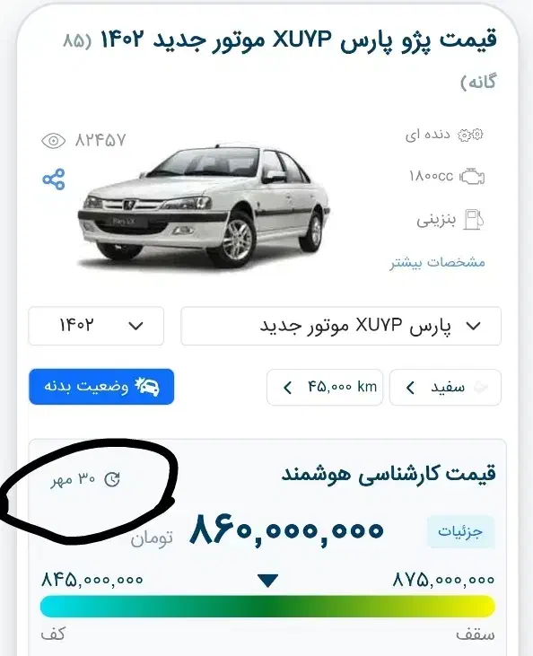Click the ۸۶۰,۰۰۰,۰۰۰ price value
The height and width of the screenshot is (656, 533).
click(x=286, y=530)
